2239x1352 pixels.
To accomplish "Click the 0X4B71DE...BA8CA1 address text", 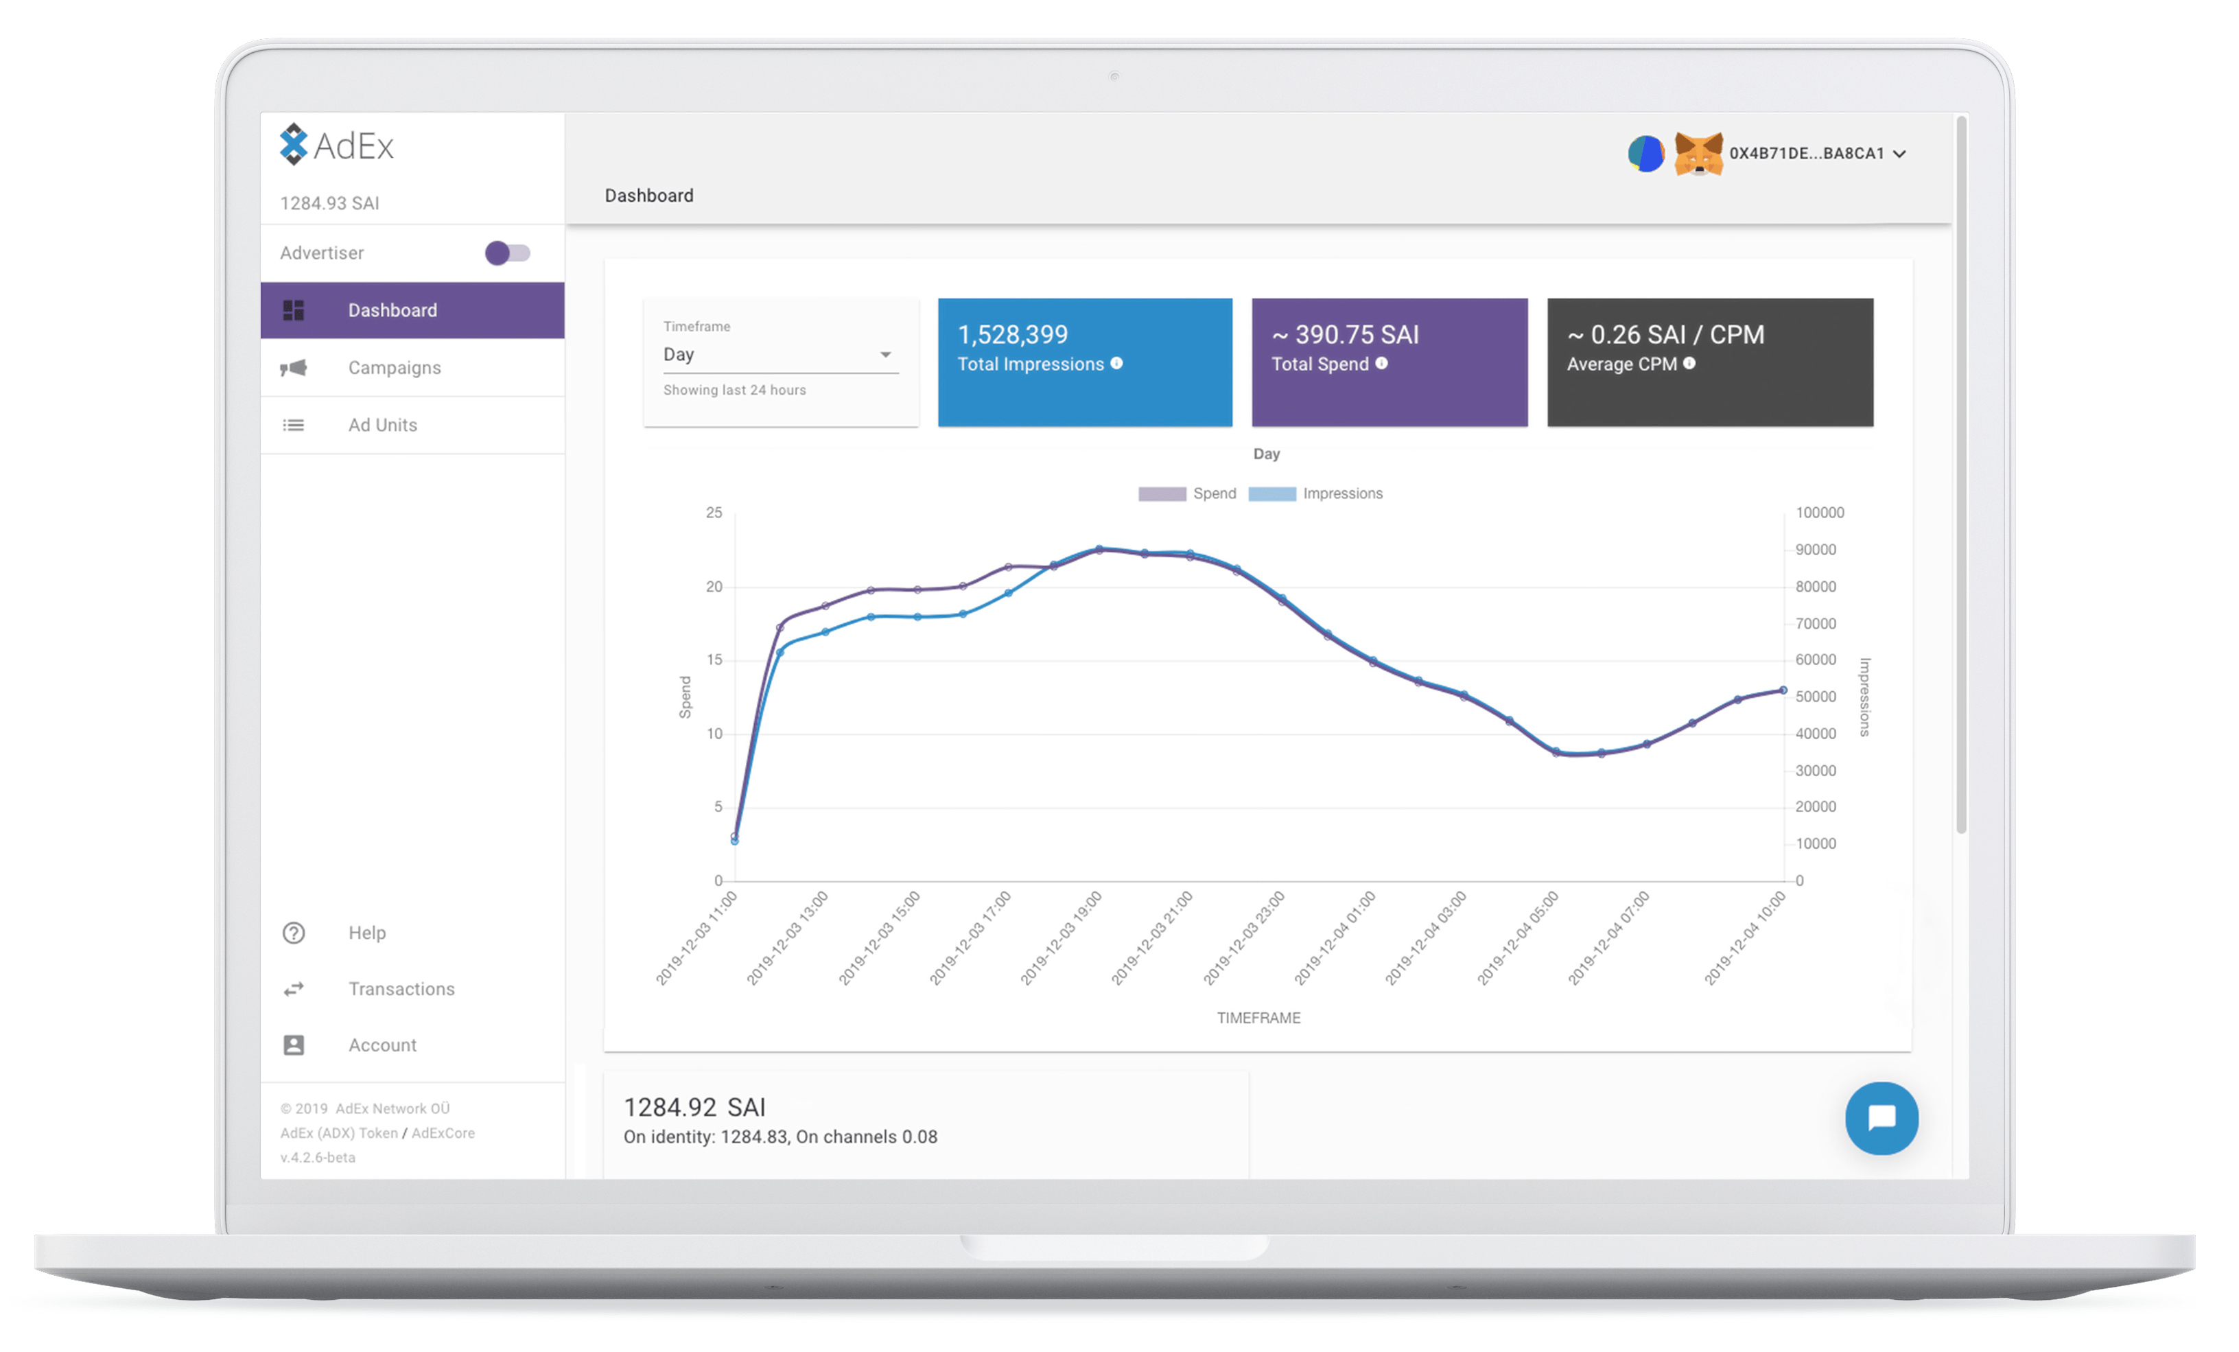I will coord(1807,154).
